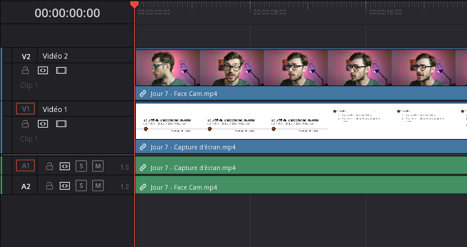Screen dimensions: 467x247
Task: Toggle auto track selector on A2
Action: (x=64, y=186)
